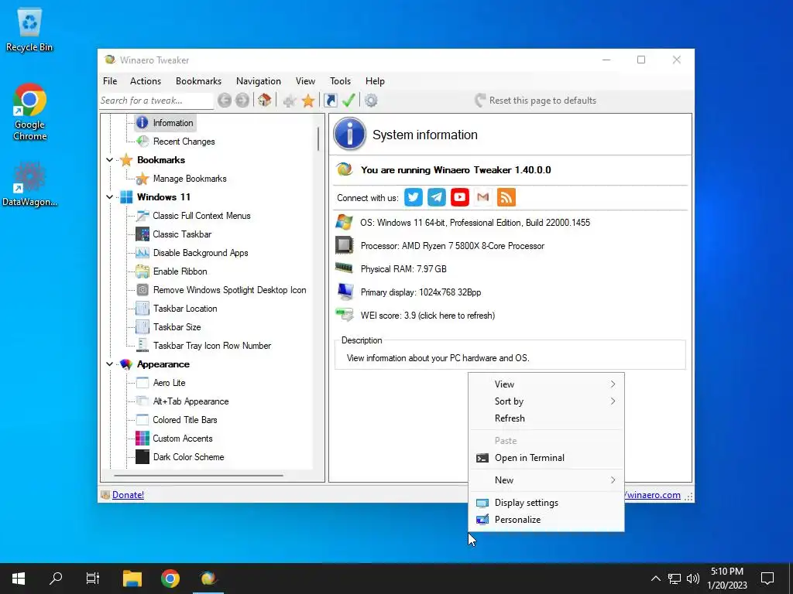Open the Help menu
793x594 pixels.
point(376,81)
